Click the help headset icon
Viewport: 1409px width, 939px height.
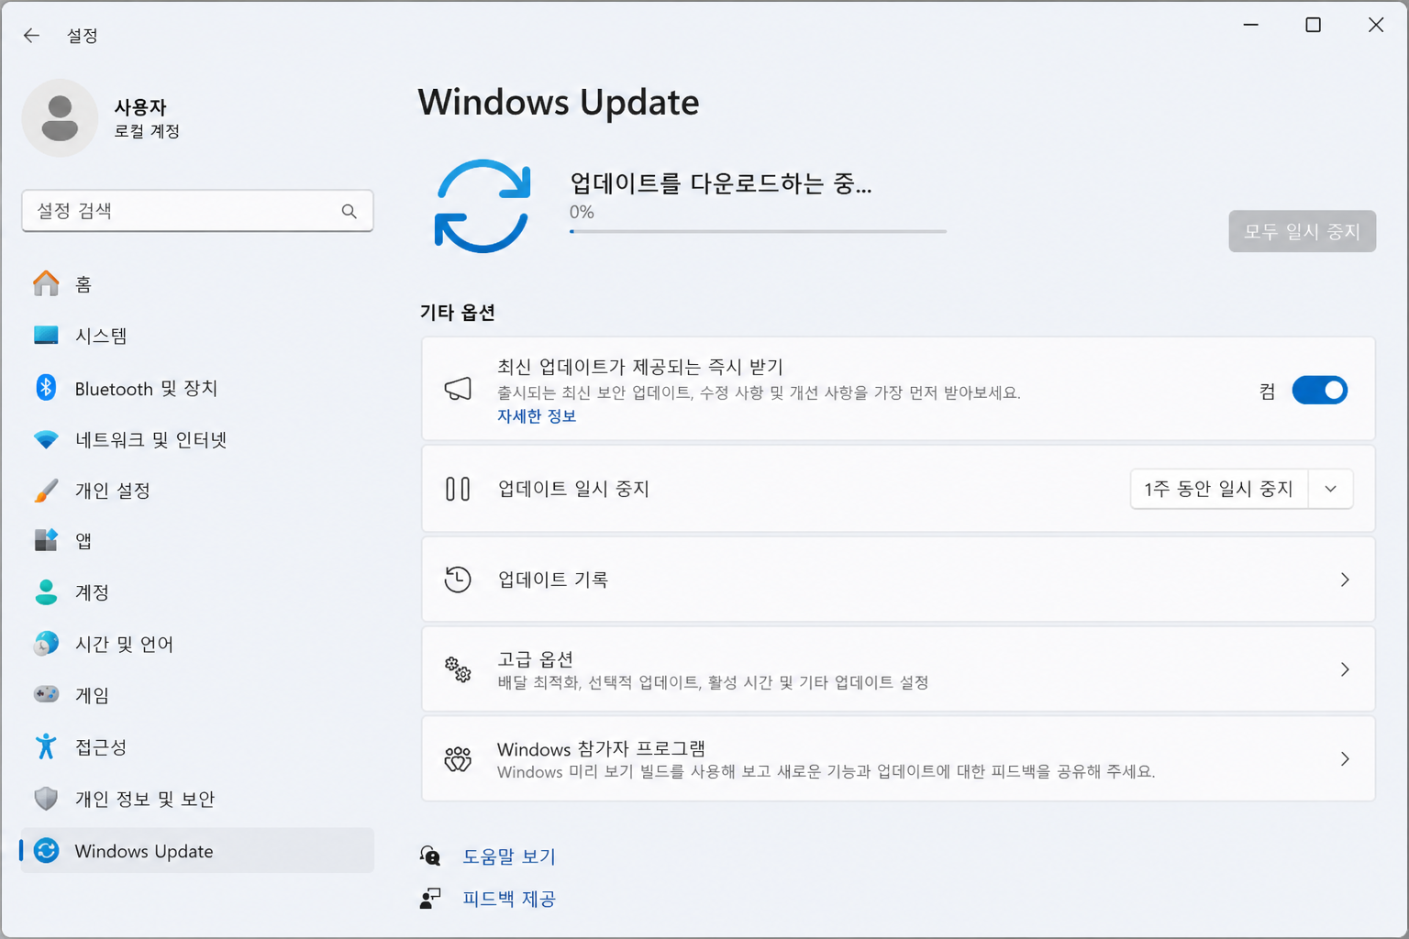[430, 856]
